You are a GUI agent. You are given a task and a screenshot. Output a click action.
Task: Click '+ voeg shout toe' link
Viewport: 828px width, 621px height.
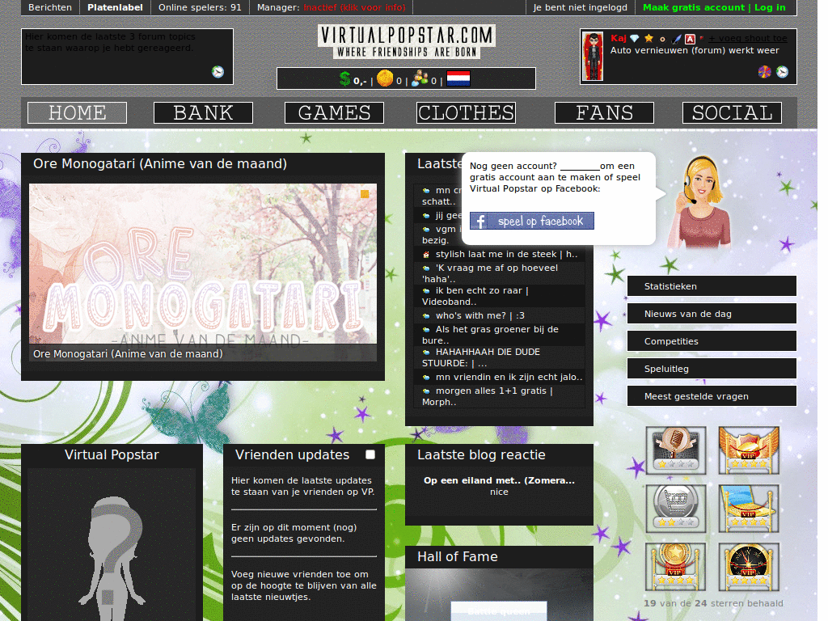click(x=747, y=38)
